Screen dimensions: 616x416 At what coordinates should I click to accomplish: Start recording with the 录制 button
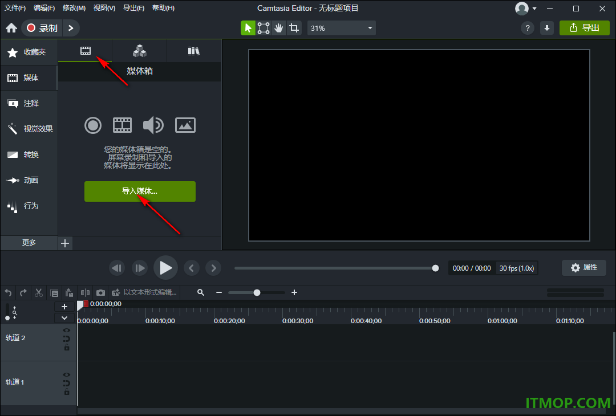click(x=42, y=28)
